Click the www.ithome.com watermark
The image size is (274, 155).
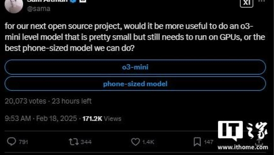tap(243, 147)
